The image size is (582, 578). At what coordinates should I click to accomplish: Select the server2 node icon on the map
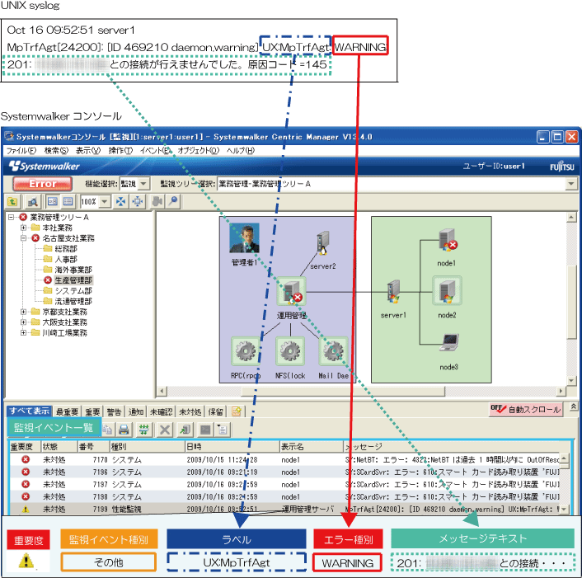[x=323, y=243]
